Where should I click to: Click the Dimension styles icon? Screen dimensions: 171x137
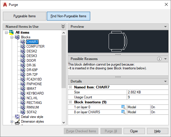(17, 121)
